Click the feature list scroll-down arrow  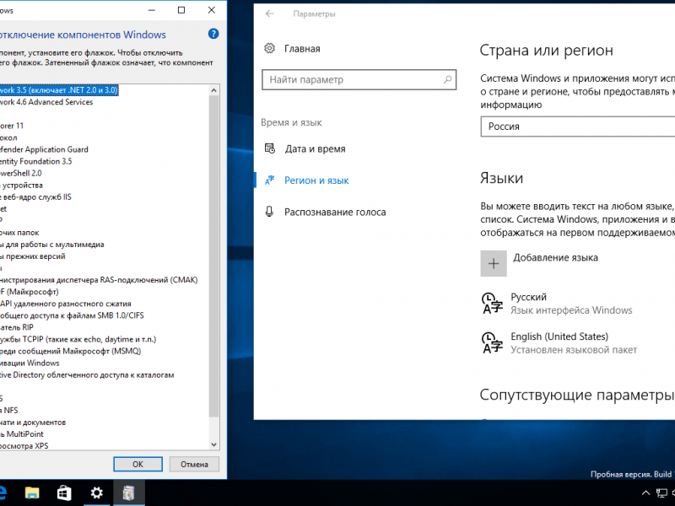(214, 444)
